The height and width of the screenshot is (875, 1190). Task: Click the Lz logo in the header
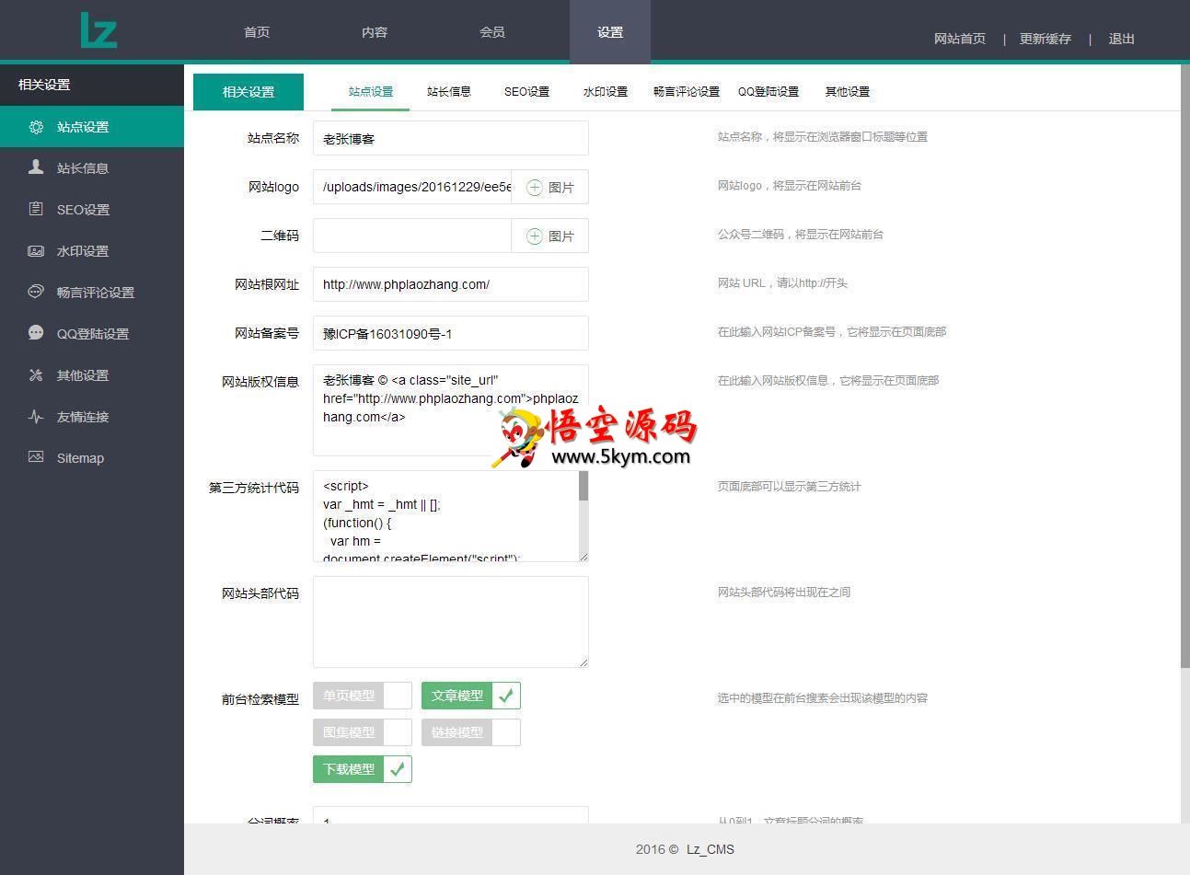(x=98, y=30)
